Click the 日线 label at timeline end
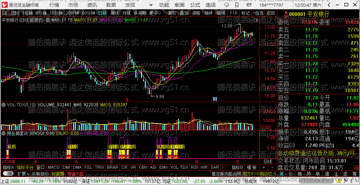The image size is (360, 185). [268, 161]
